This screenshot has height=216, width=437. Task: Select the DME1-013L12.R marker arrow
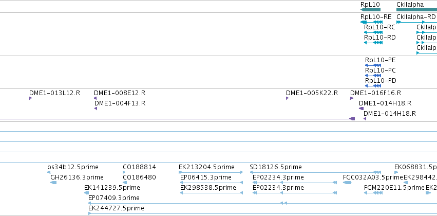click(x=31, y=98)
